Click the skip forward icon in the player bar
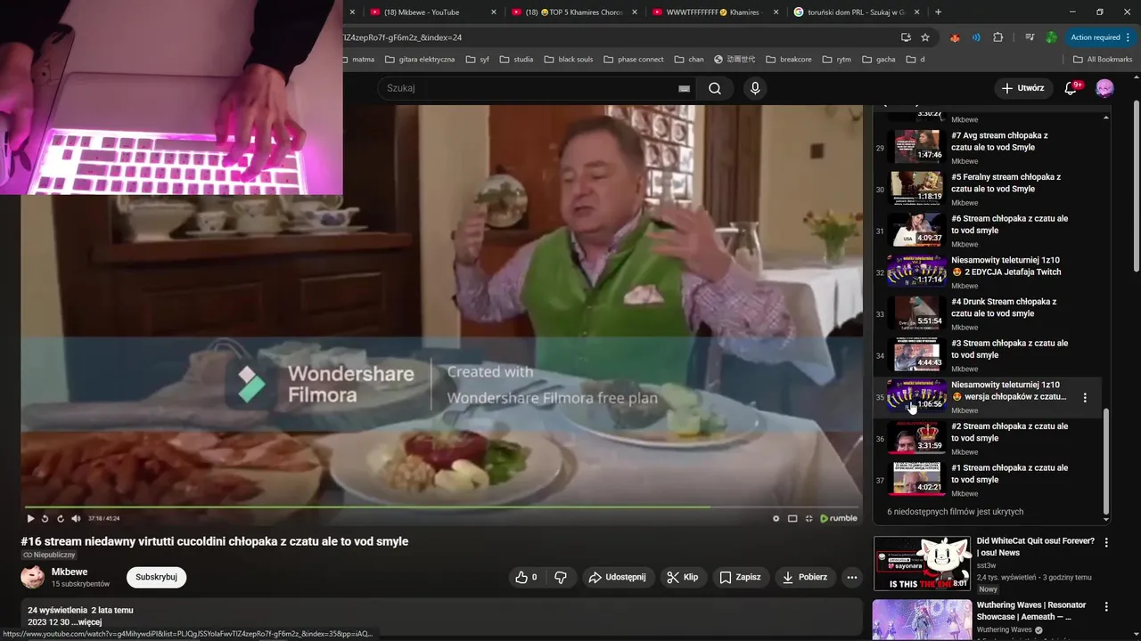 coord(61,518)
